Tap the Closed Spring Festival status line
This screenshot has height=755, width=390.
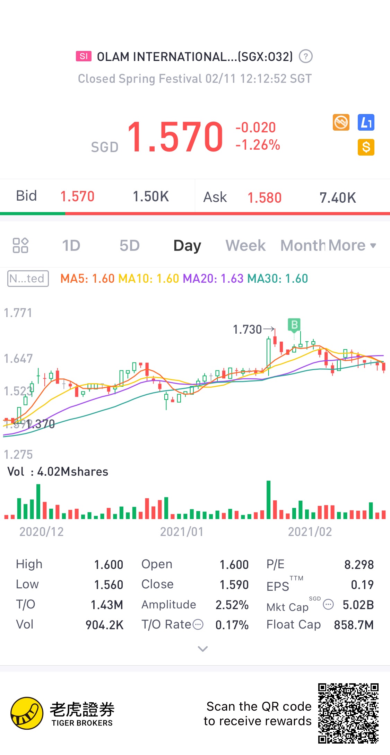coord(195,79)
